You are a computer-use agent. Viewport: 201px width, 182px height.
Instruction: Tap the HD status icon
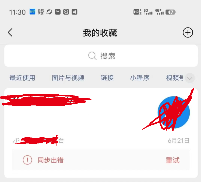(x=137, y=12)
